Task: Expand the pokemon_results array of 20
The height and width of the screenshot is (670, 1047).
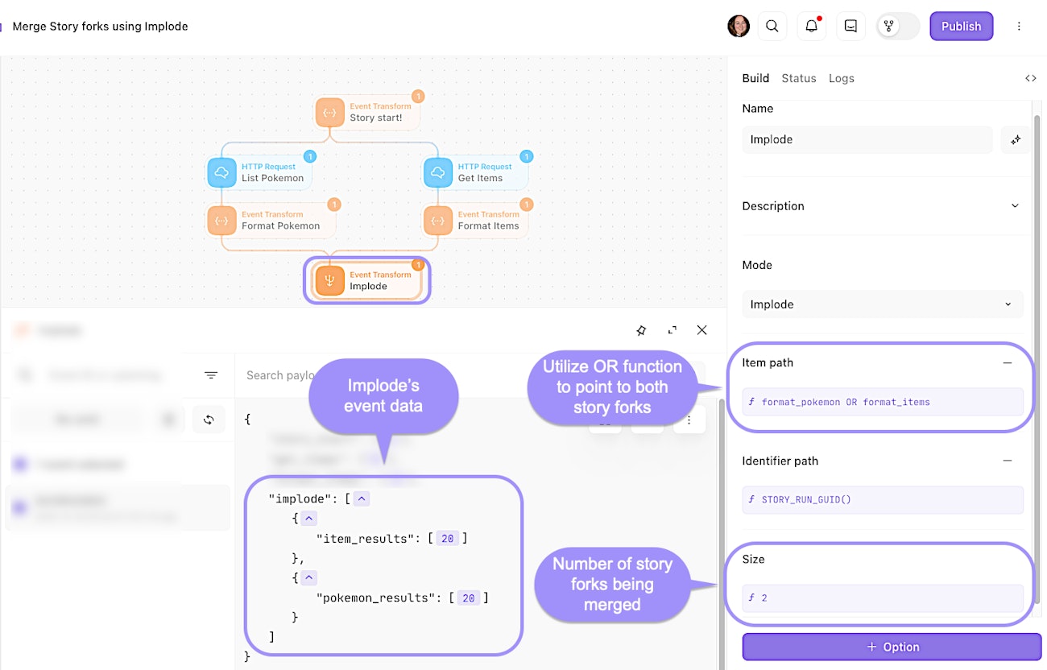Action: [469, 598]
